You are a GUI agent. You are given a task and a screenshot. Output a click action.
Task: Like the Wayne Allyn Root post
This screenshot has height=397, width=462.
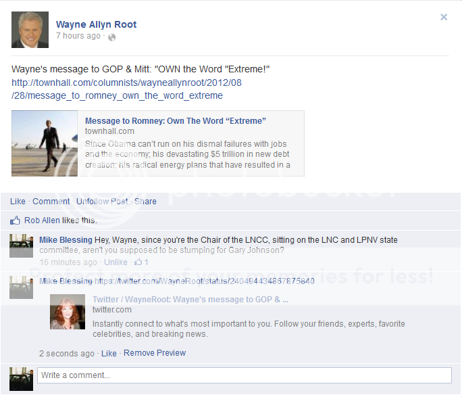[x=18, y=201]
